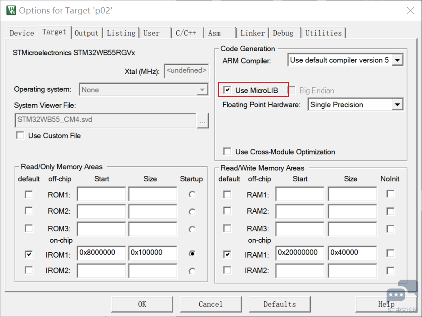This screenshot has height=317, width=422.
Task: Edit the IRAM1 Size value 0x40000
Action: pyautogui.click(x=353, y=253)
